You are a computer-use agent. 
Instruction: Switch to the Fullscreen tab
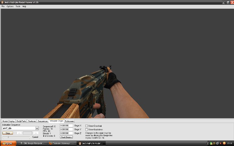click(x=69, y=121)
